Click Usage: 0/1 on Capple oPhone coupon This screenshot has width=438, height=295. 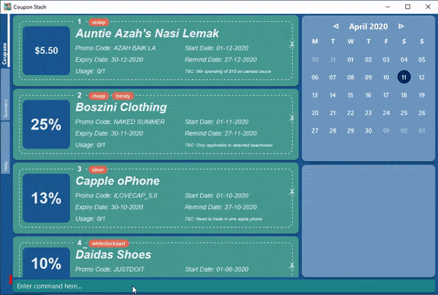(91, 219)
